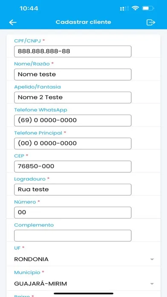Edit the Logradouro field
The image size is (167, 297).
point(72,189)
